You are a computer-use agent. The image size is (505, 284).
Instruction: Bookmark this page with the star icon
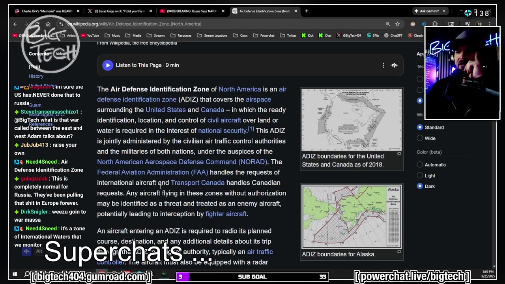tap(397, 24)
